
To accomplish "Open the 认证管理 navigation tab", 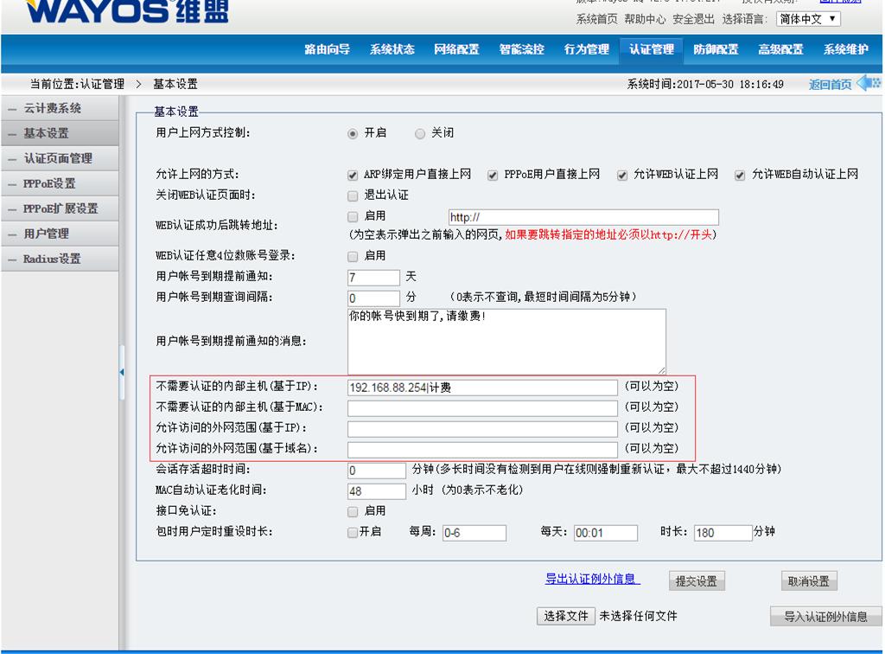I will click(651, 49).
